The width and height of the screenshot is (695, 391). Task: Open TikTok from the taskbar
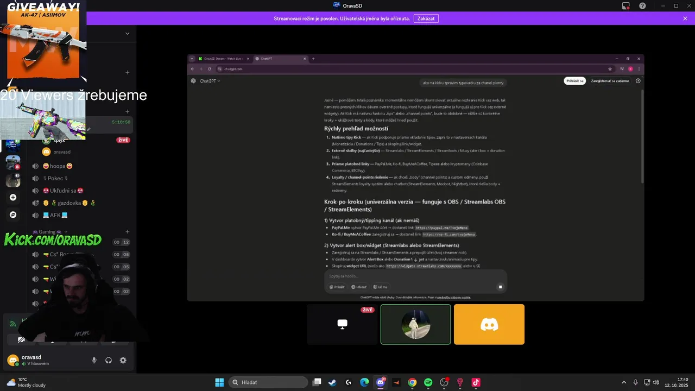(476, 382)
